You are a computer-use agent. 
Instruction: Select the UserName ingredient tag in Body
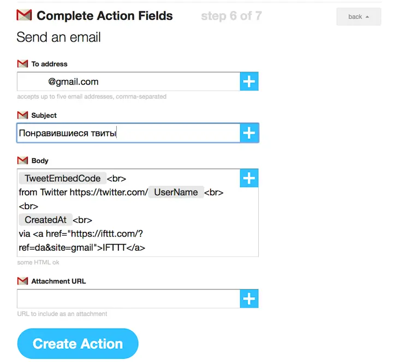coord(176,192)
